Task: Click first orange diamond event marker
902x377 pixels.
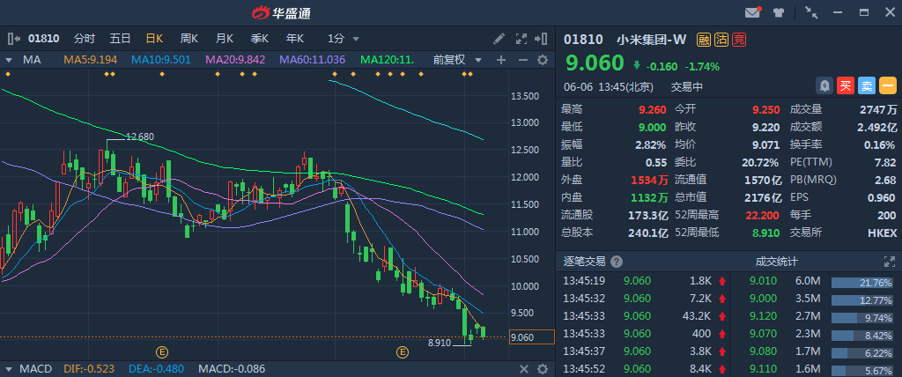Action: [x=7, y=74]
